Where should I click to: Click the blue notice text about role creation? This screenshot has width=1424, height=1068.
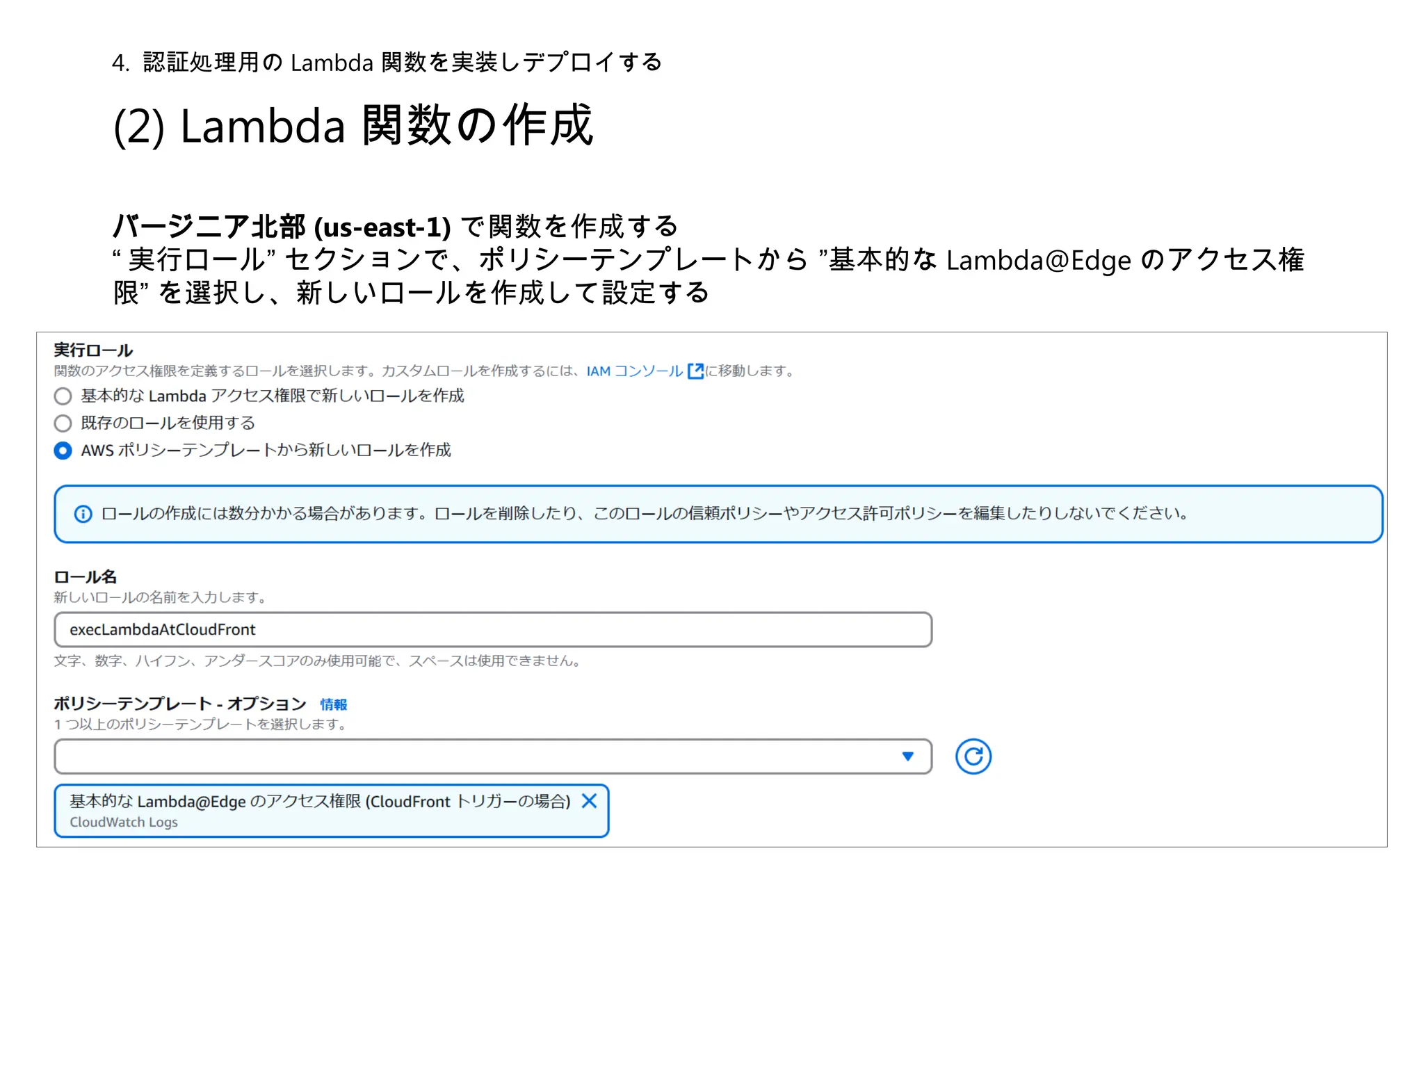(x=645, y=514)
